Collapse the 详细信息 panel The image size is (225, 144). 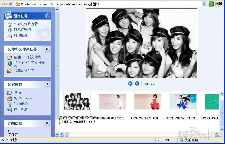[47, 123]
